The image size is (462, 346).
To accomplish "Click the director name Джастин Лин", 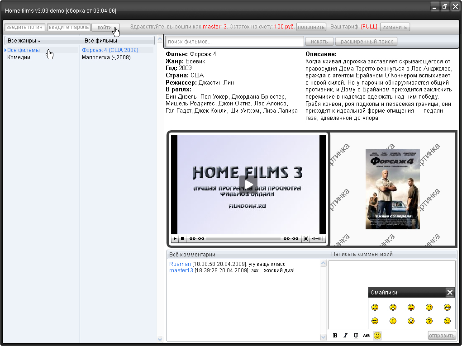I will point(216,83).
